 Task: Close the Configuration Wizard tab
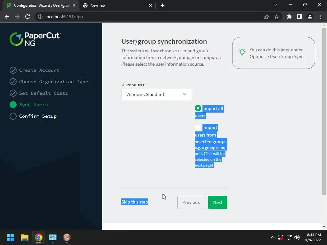click(74, 5)
